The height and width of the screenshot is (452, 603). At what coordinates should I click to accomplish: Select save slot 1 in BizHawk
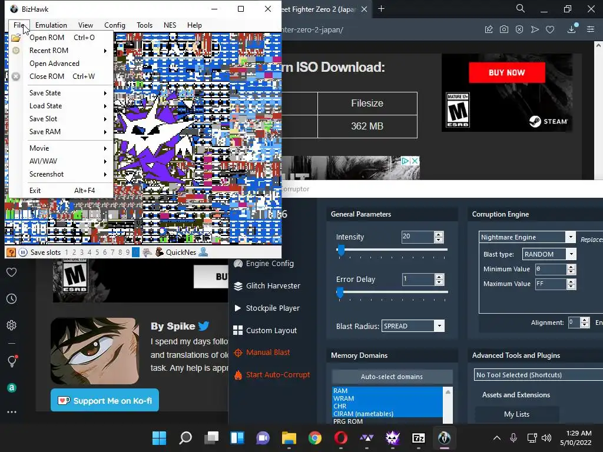tap(67, 252)
